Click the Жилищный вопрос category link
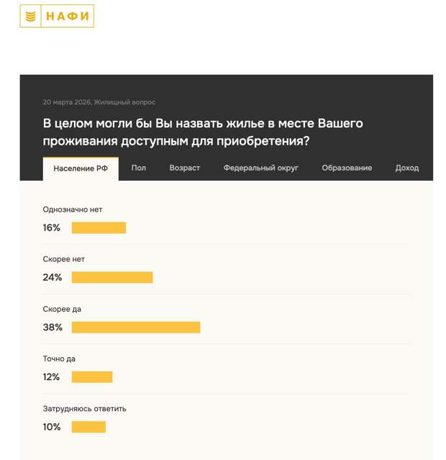Viewport: 446px width, 460px height. pyautogui.click(x=124, y=102)
